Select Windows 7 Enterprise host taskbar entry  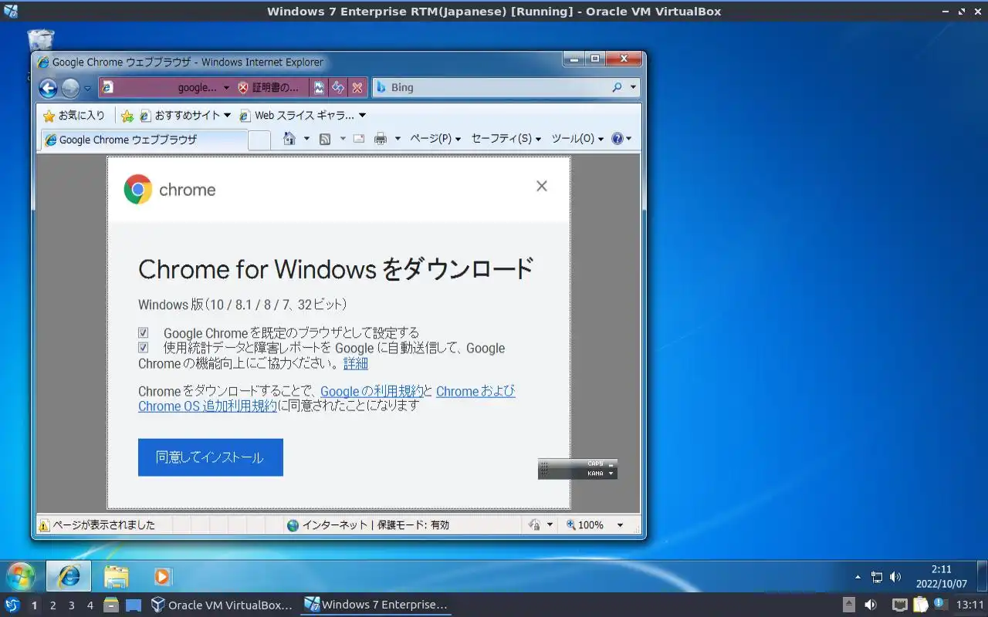coord(376,605)
